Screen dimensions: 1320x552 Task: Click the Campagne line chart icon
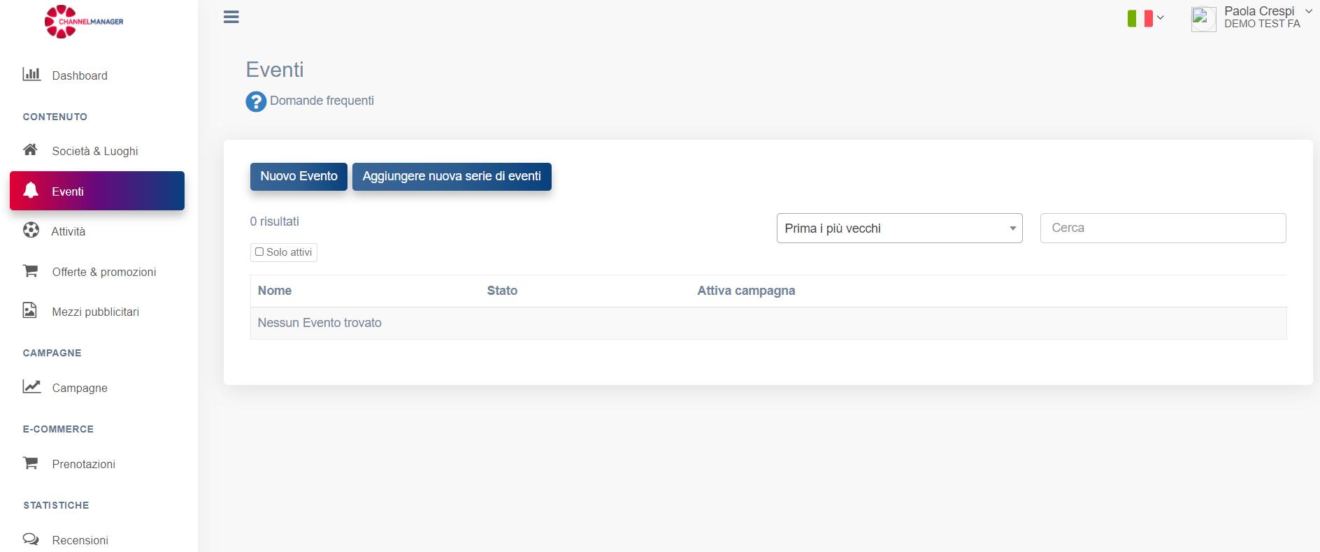click(x=31, y=386)
